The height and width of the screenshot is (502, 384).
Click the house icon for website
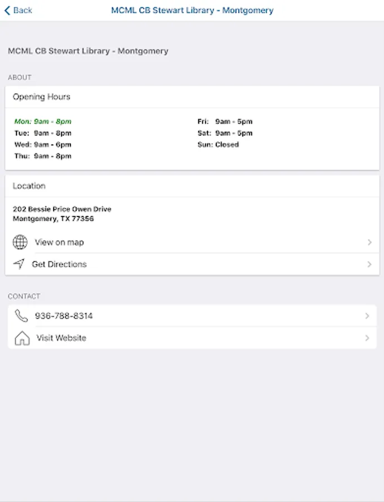[22, 338]
